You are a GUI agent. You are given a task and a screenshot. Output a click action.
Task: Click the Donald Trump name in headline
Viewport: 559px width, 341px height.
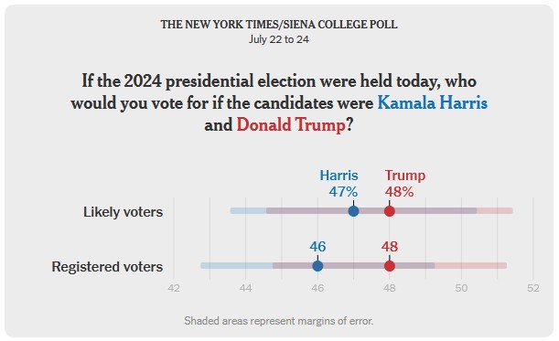[x=291, y=125]
